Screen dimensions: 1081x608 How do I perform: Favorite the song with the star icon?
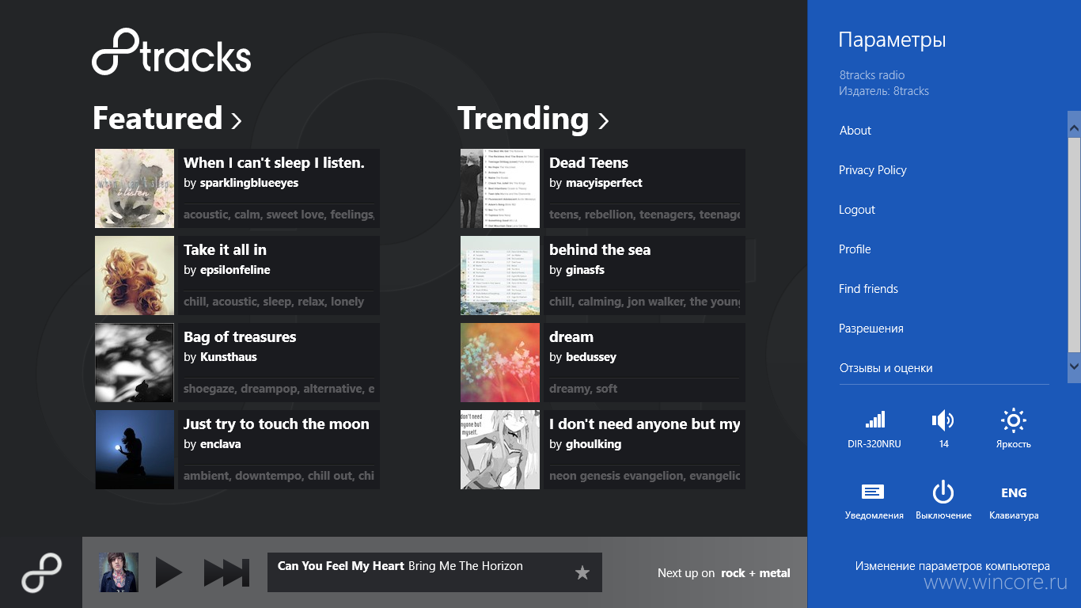[582, 572]
